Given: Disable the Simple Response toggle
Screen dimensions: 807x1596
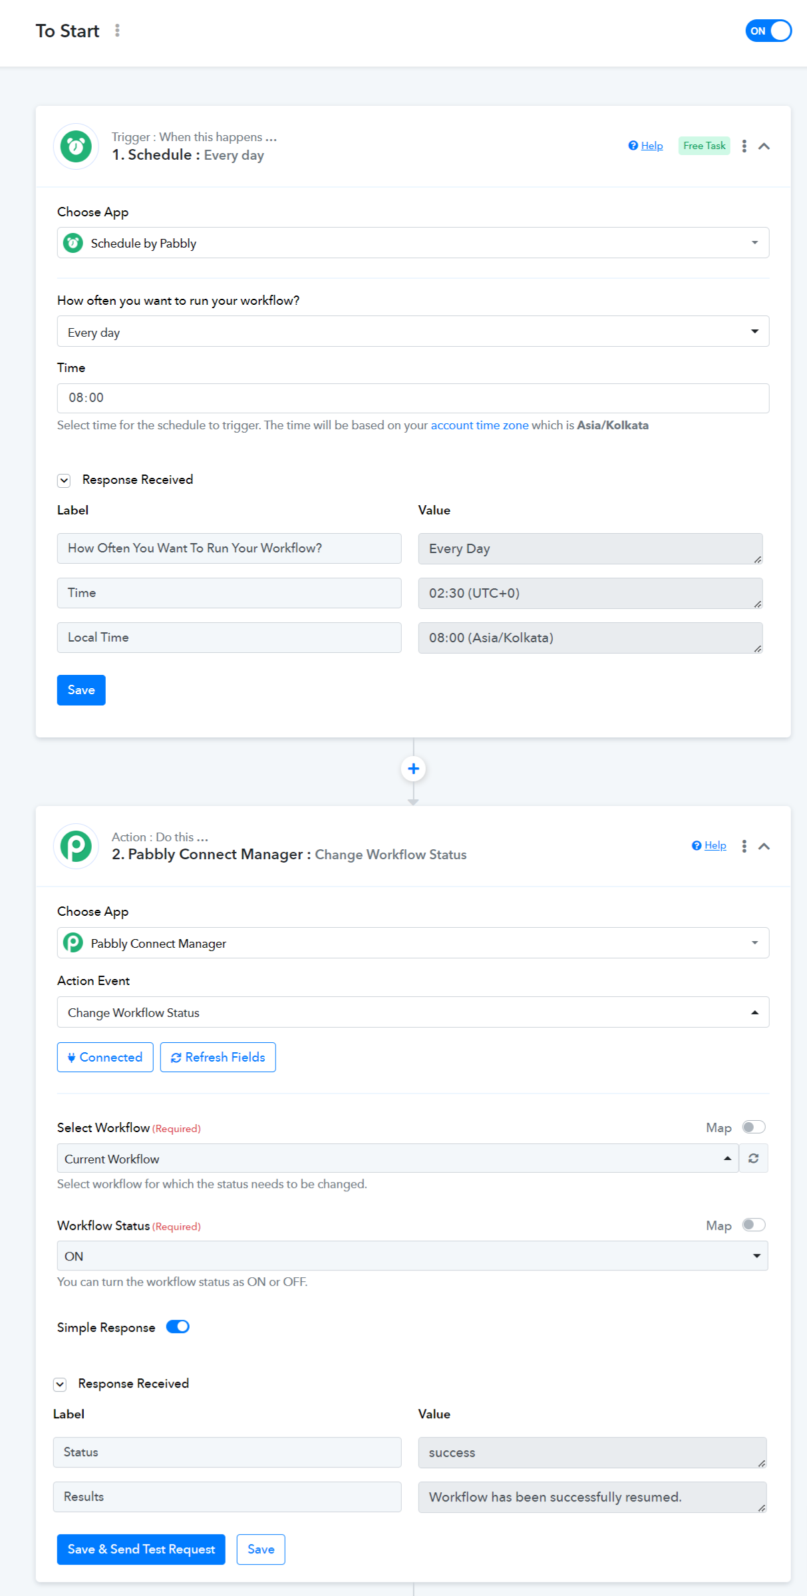Looking at the screenshot, I should pyautogui.click(x=178, y=1326).
